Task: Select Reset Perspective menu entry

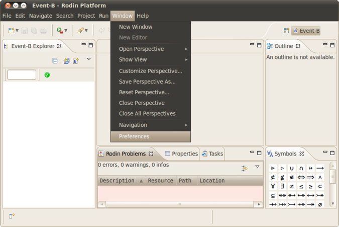Action: click(x=151, y=92)
